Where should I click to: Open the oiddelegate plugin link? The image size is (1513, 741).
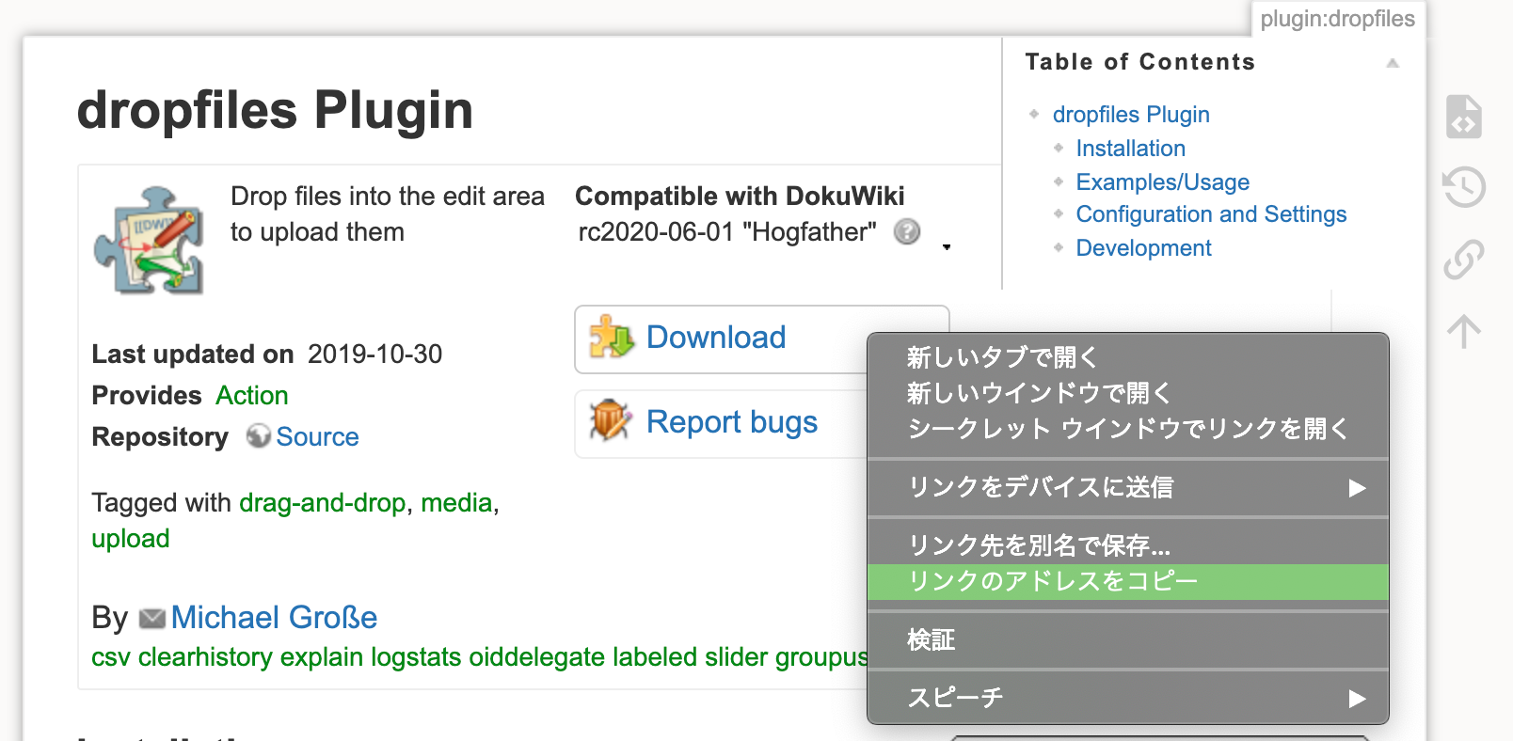536,657
